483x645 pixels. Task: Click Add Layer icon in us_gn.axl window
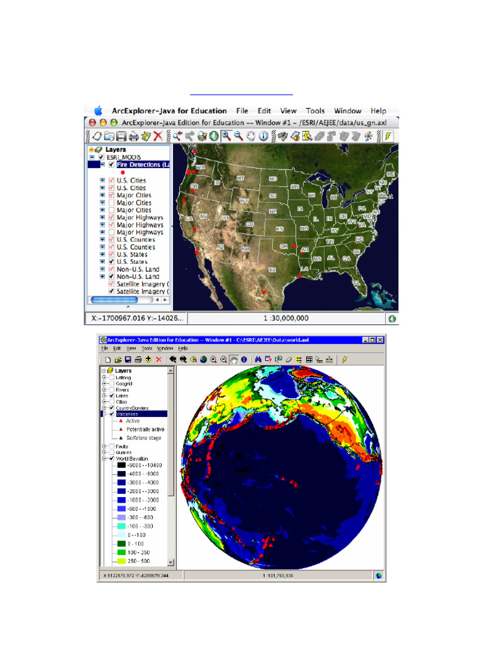click(x=146, y=136)
